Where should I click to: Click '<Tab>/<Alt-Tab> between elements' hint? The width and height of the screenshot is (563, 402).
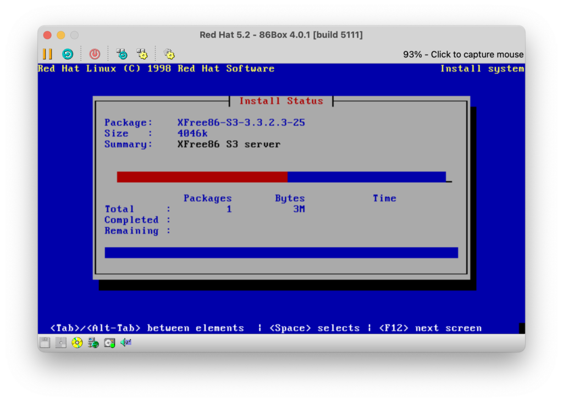(x=147, y=328)
